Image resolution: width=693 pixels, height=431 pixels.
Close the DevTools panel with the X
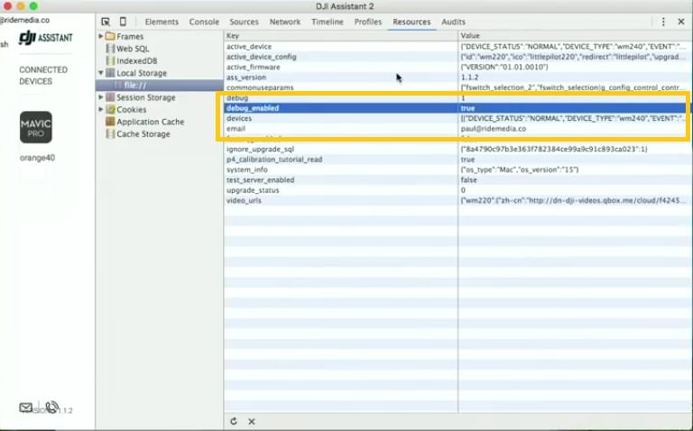pos(681,22)
